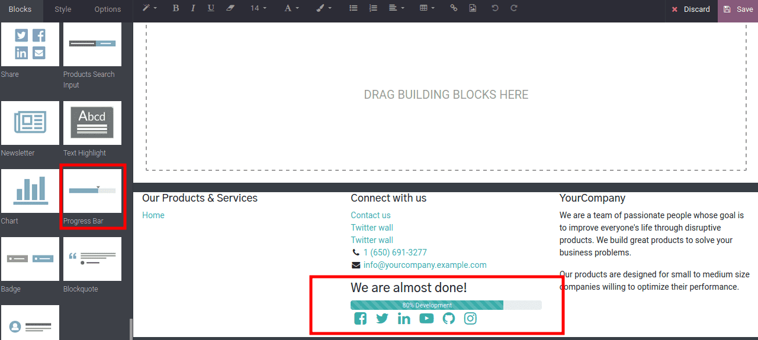
Task: Click the envelope icon beside the email
Action: click(x=356, y=265)
